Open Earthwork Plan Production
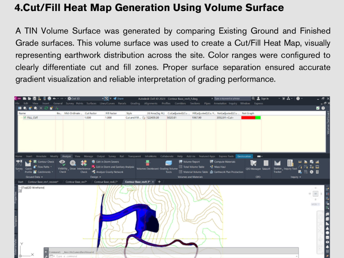Image resolution: width=344 pixels, height=258 pixels. [x=227, y=172]
